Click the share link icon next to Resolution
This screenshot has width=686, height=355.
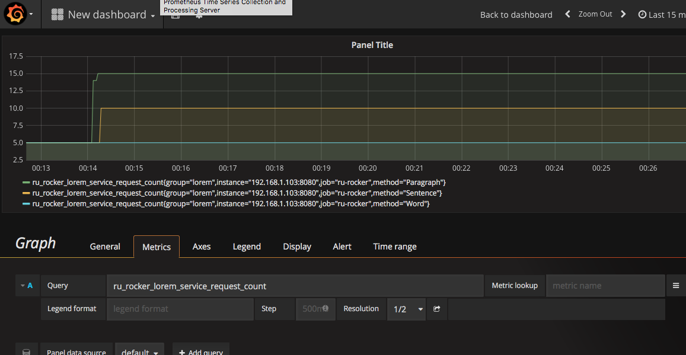click(436, 309)
